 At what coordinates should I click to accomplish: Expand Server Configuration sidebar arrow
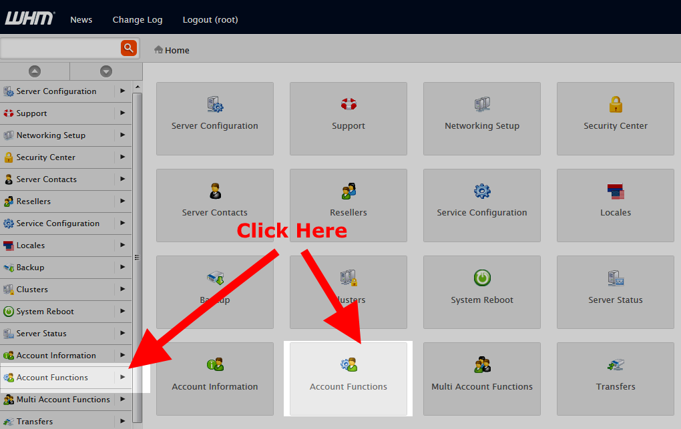[122, 91]
